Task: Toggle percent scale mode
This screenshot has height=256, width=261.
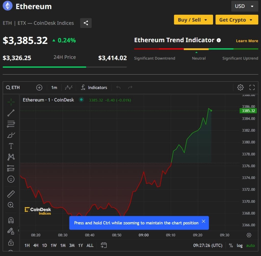Action: coord(231,245)
